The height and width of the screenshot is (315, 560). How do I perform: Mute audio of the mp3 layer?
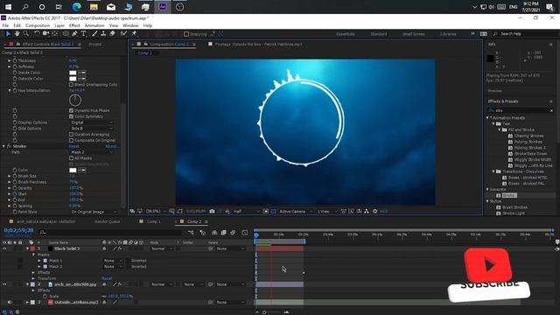point(10,302)
